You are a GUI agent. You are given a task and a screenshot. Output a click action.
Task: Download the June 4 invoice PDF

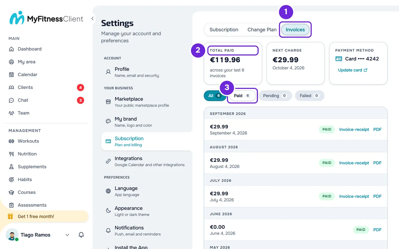(x=377, y=230)
